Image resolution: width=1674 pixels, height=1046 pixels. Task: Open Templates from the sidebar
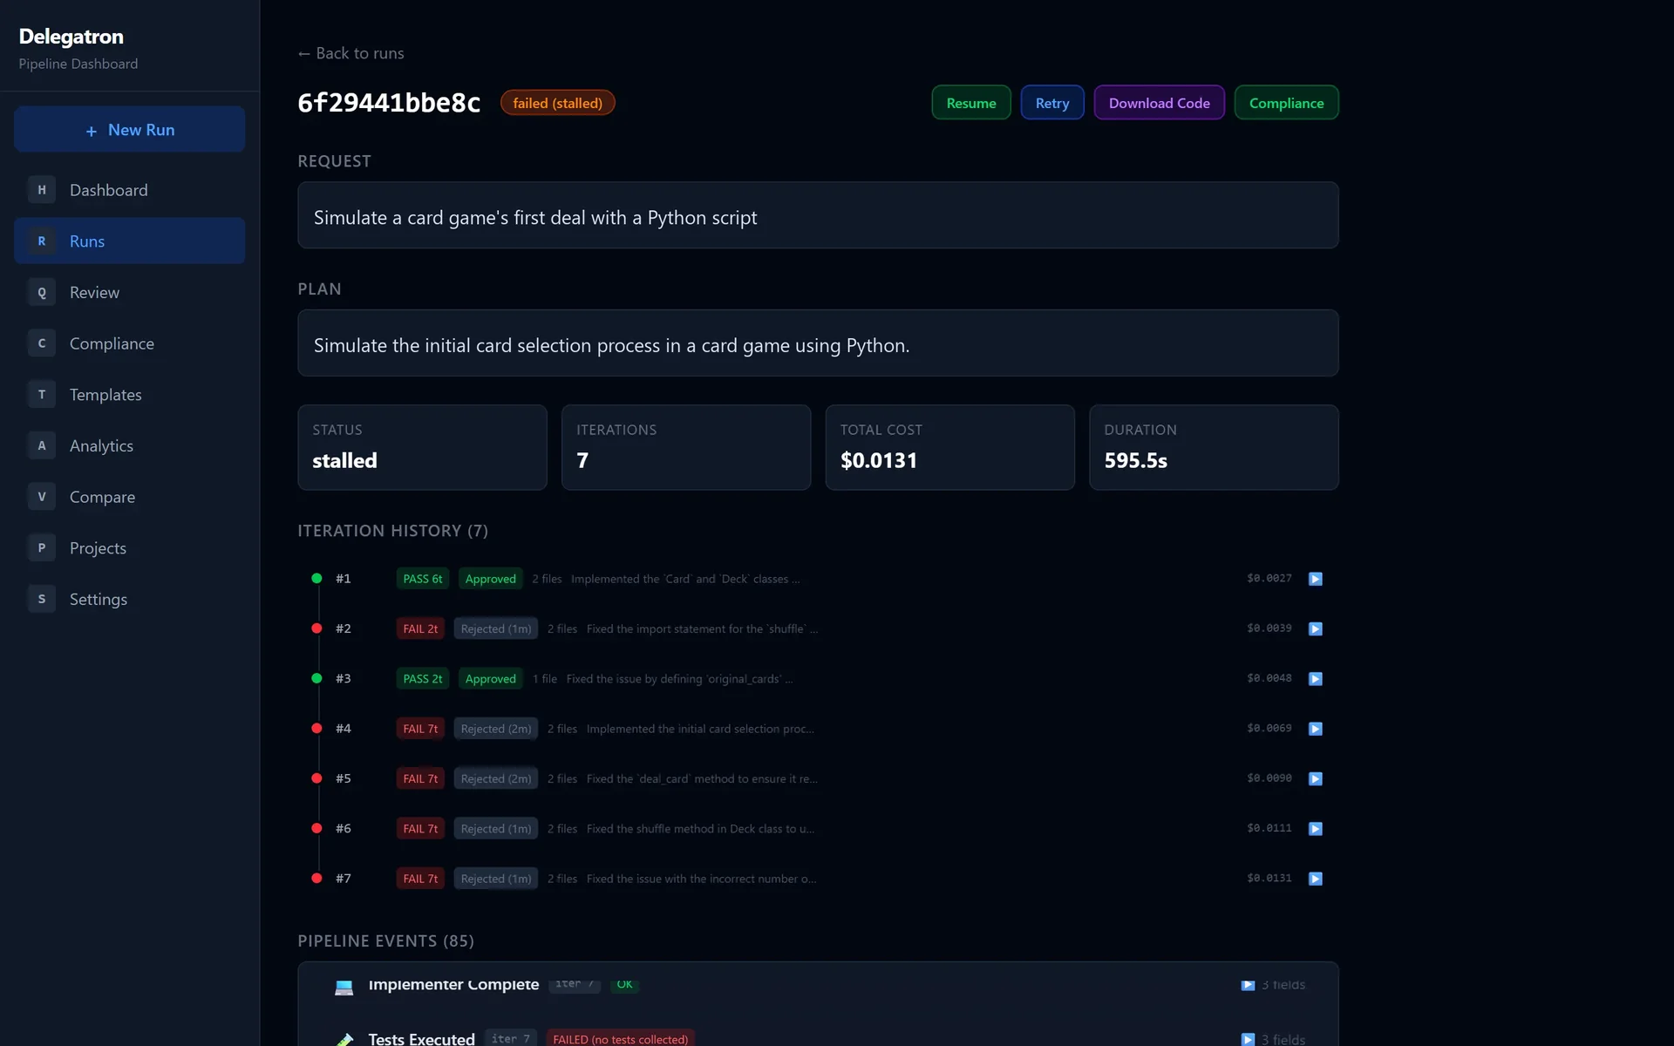129,395
